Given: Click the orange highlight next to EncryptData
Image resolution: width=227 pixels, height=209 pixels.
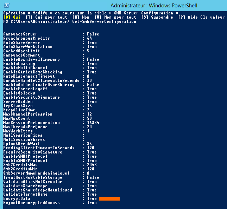Looking at the screenshot, I should tap(109, 199).
